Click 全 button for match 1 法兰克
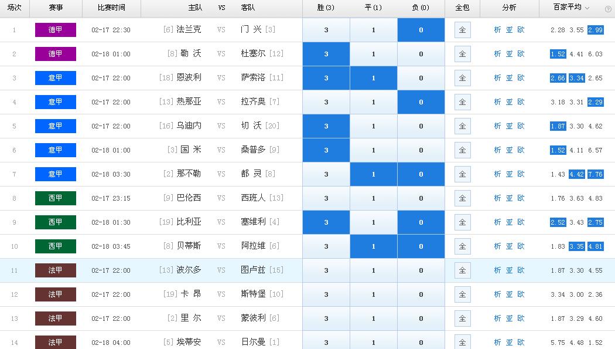615x349 pixels. tap(463, 30)
